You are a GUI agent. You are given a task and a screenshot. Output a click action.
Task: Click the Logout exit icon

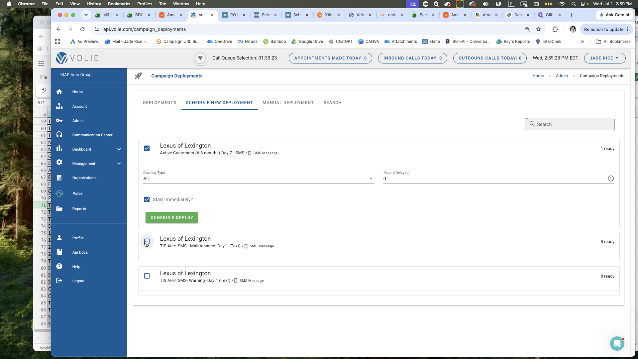59,281
